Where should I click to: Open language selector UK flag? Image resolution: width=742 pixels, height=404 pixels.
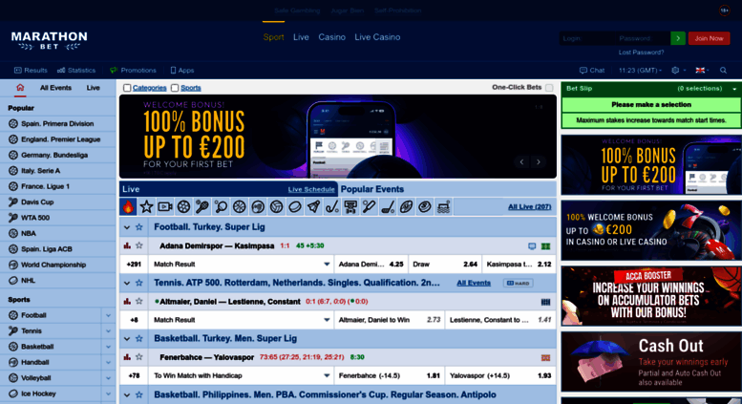pos(700,70)
